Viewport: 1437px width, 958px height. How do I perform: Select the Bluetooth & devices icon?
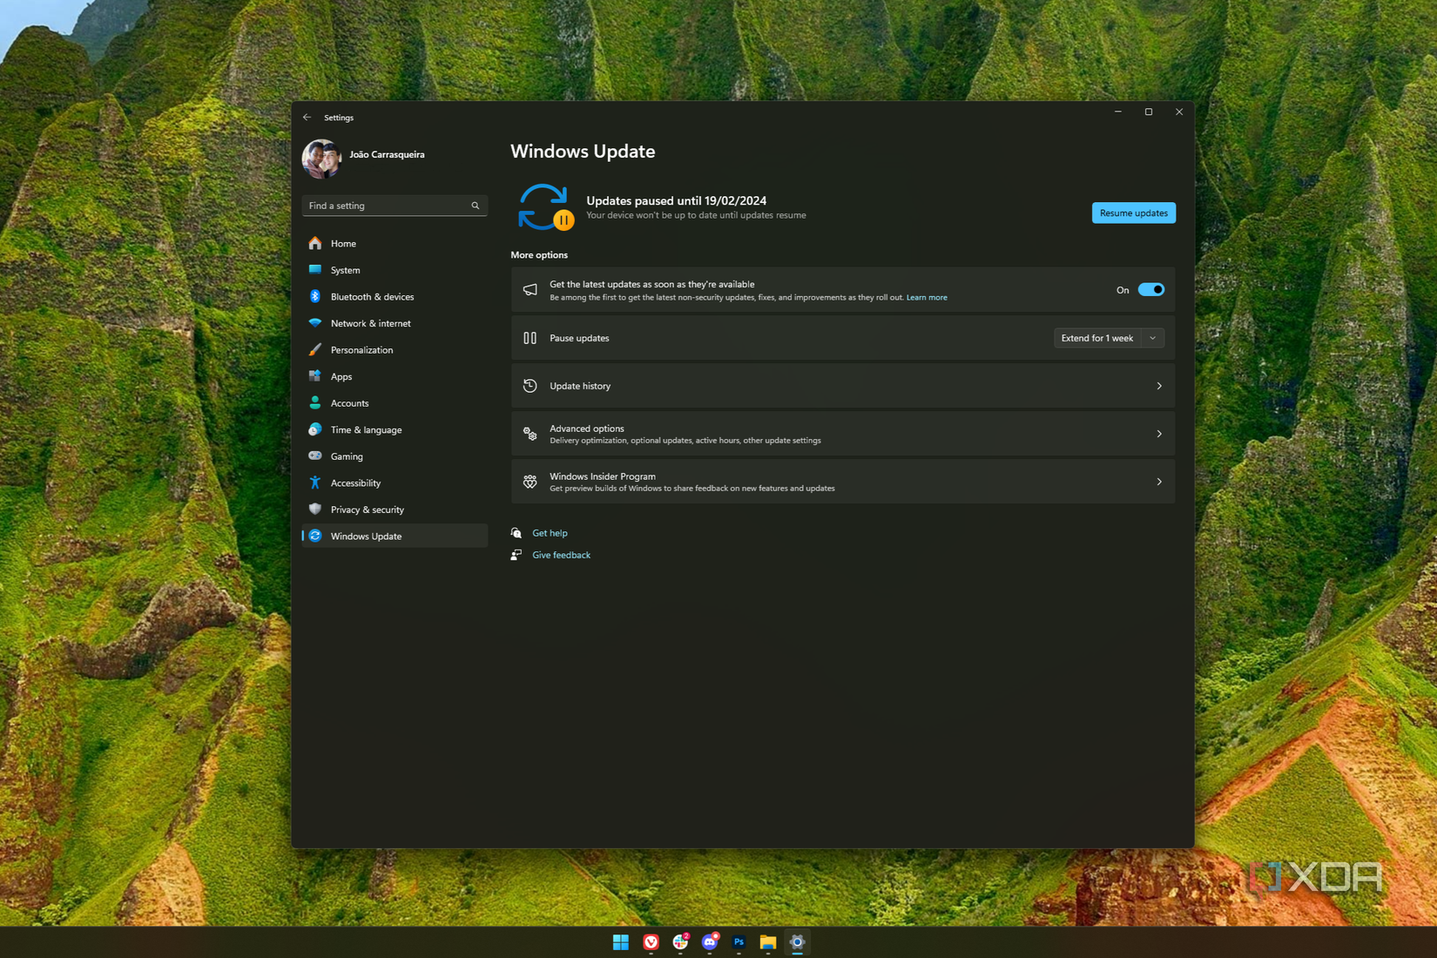tap(315, 296)
